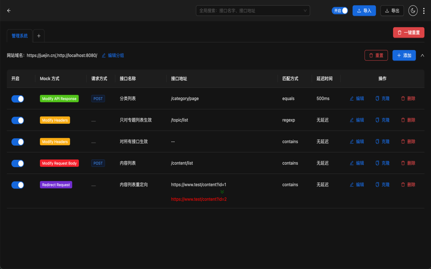Open the three-dot overflow menu
The image size is (431, 269).
point(424,10)
